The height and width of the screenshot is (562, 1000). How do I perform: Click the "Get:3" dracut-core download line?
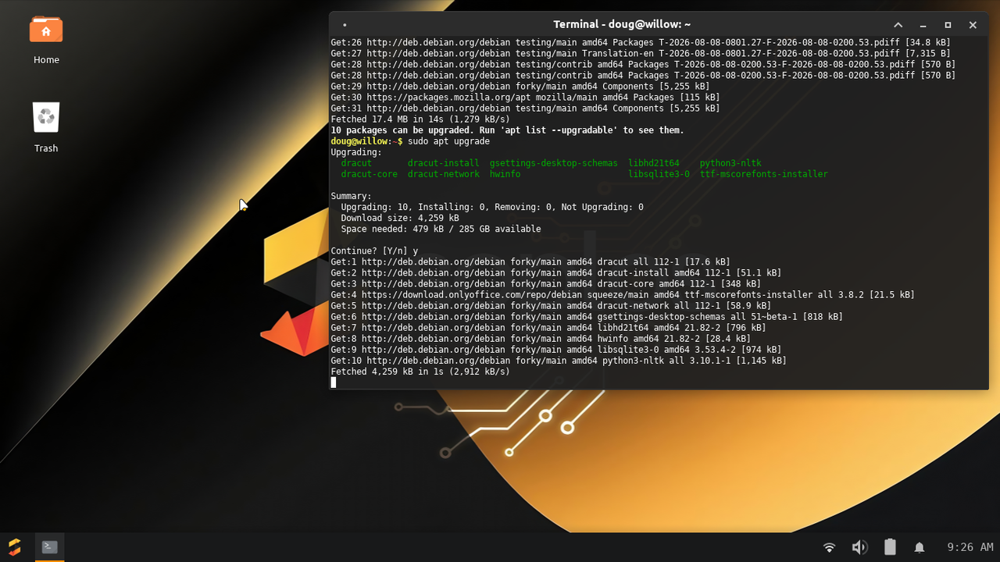545,283
